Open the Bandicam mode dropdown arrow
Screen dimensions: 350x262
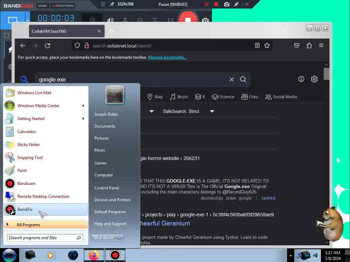[x=27, y=20]
